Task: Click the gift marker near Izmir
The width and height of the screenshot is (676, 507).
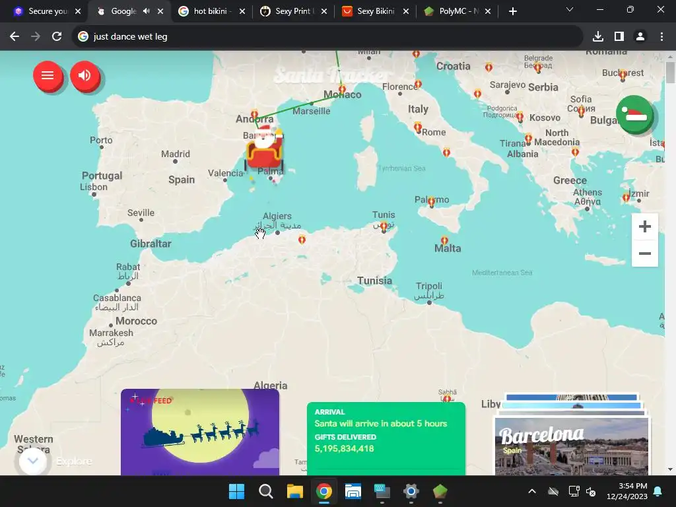Action: [x=626, y=197]
